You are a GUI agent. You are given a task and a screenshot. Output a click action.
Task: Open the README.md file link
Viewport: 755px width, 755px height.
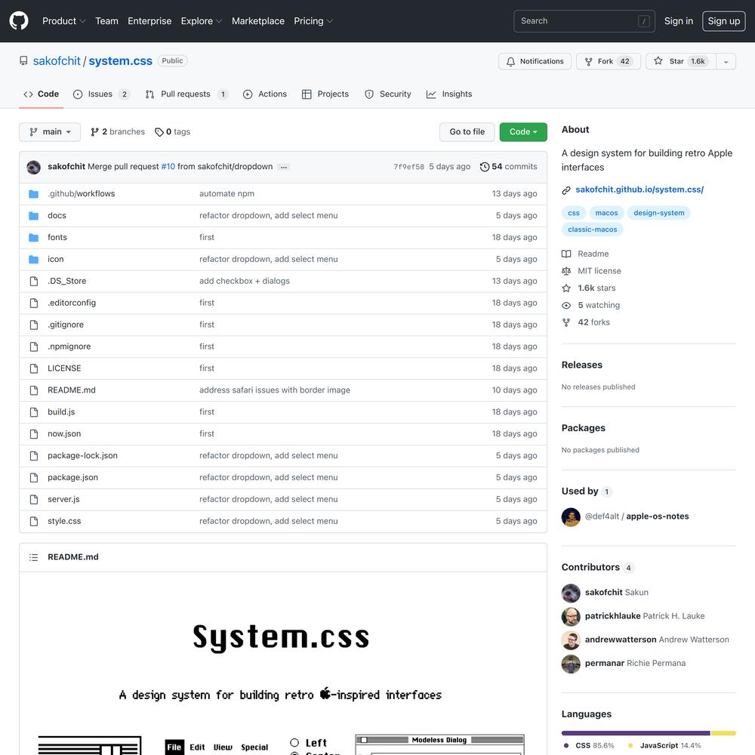(x=72, y=390)
